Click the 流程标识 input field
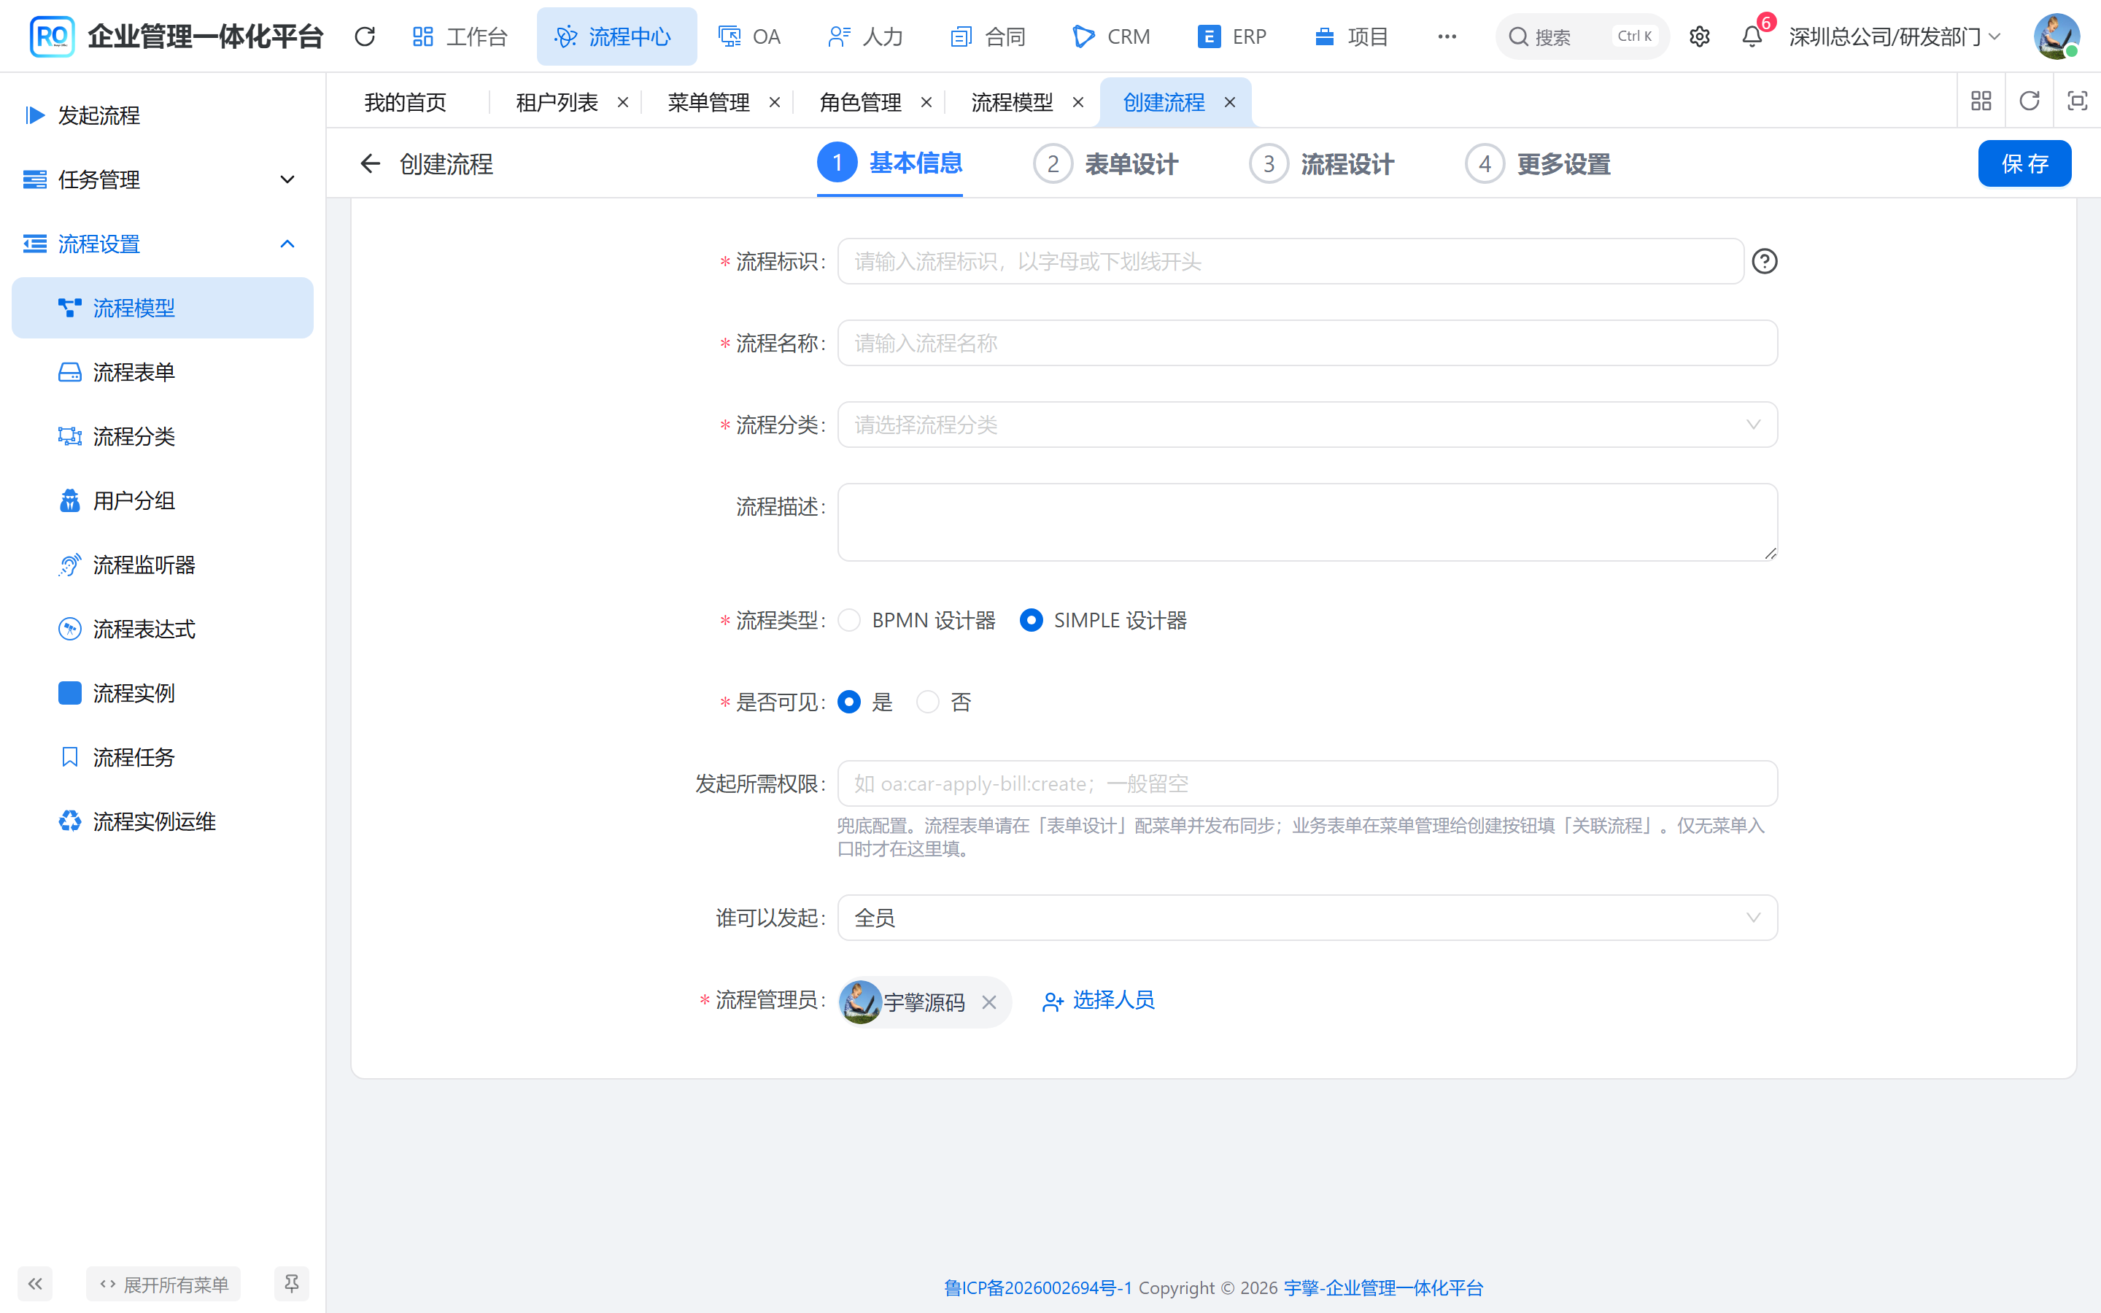Screen dimensions: 2101x1313 pos(1290,261)
